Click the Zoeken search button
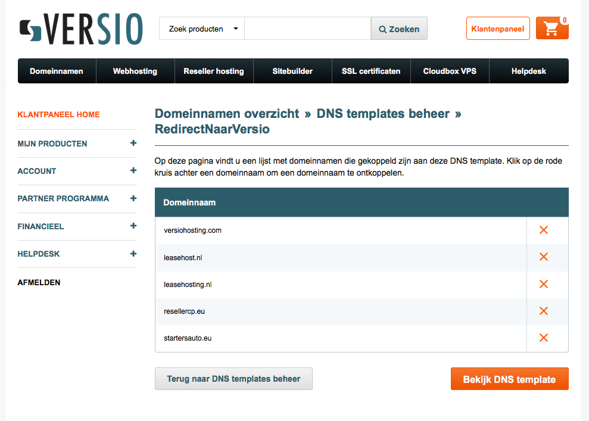The width and height of the screenshot is (589, 421). pyautogui.click(x=399, y=29)
